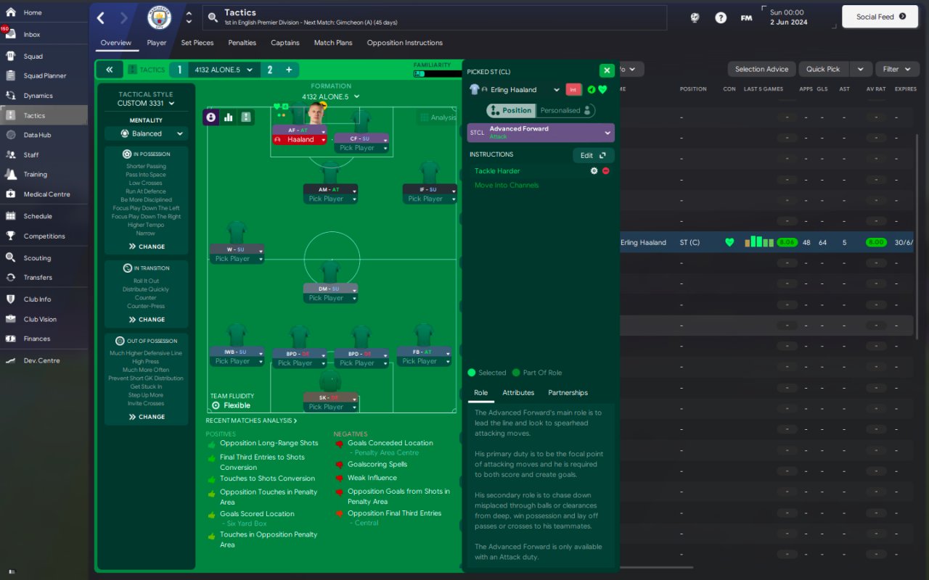
Task: Open the Set Pieces tab
Action: click(197, 43)
